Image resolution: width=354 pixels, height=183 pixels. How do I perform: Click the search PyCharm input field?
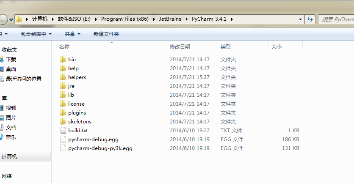tap(336, 19)
